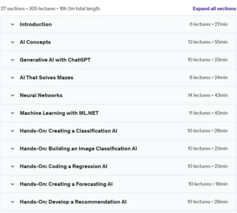Viewport: 237px width, 213px height.
Task: Expand the Develop a Recommendation AI chevron
Action: pyautogui.click(x=12, y=202)
